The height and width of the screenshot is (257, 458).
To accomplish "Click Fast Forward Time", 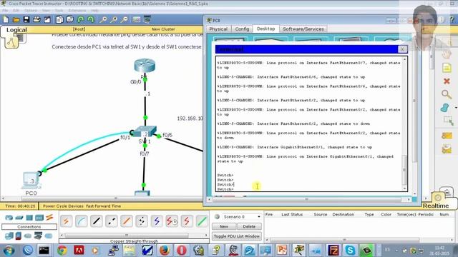I will [103, 206].
